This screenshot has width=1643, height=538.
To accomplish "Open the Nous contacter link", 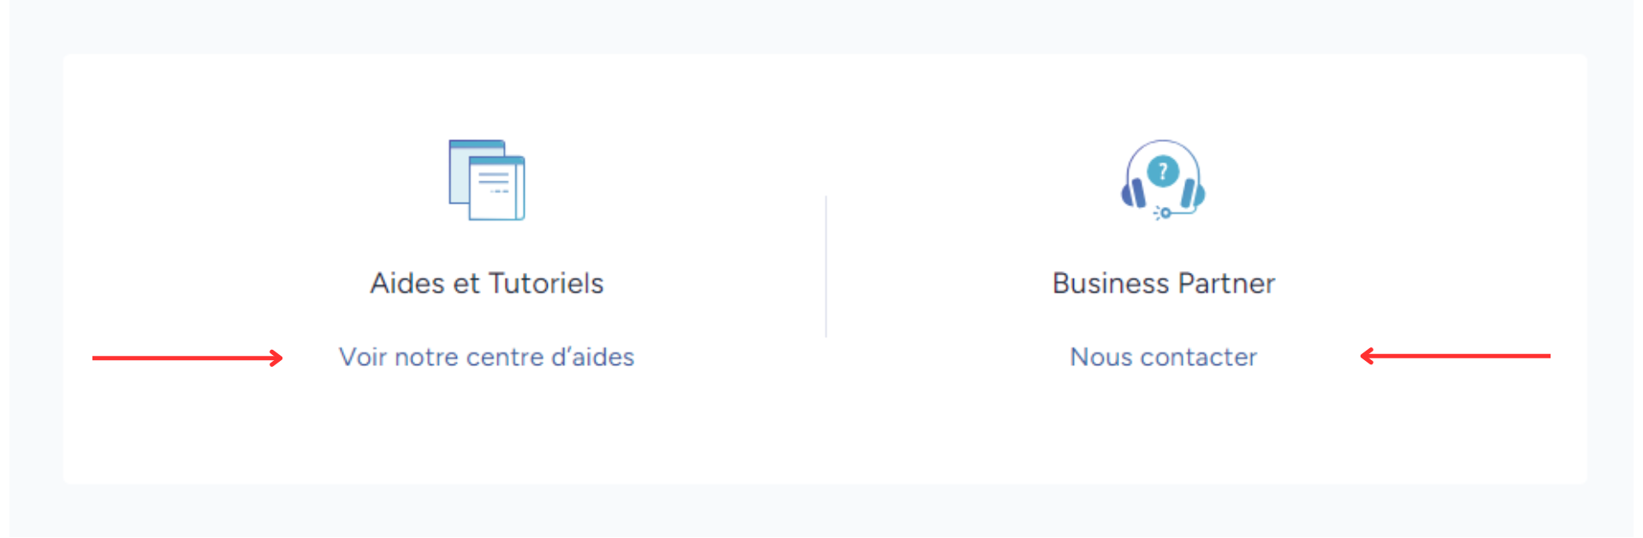I will pos(1163,357).
